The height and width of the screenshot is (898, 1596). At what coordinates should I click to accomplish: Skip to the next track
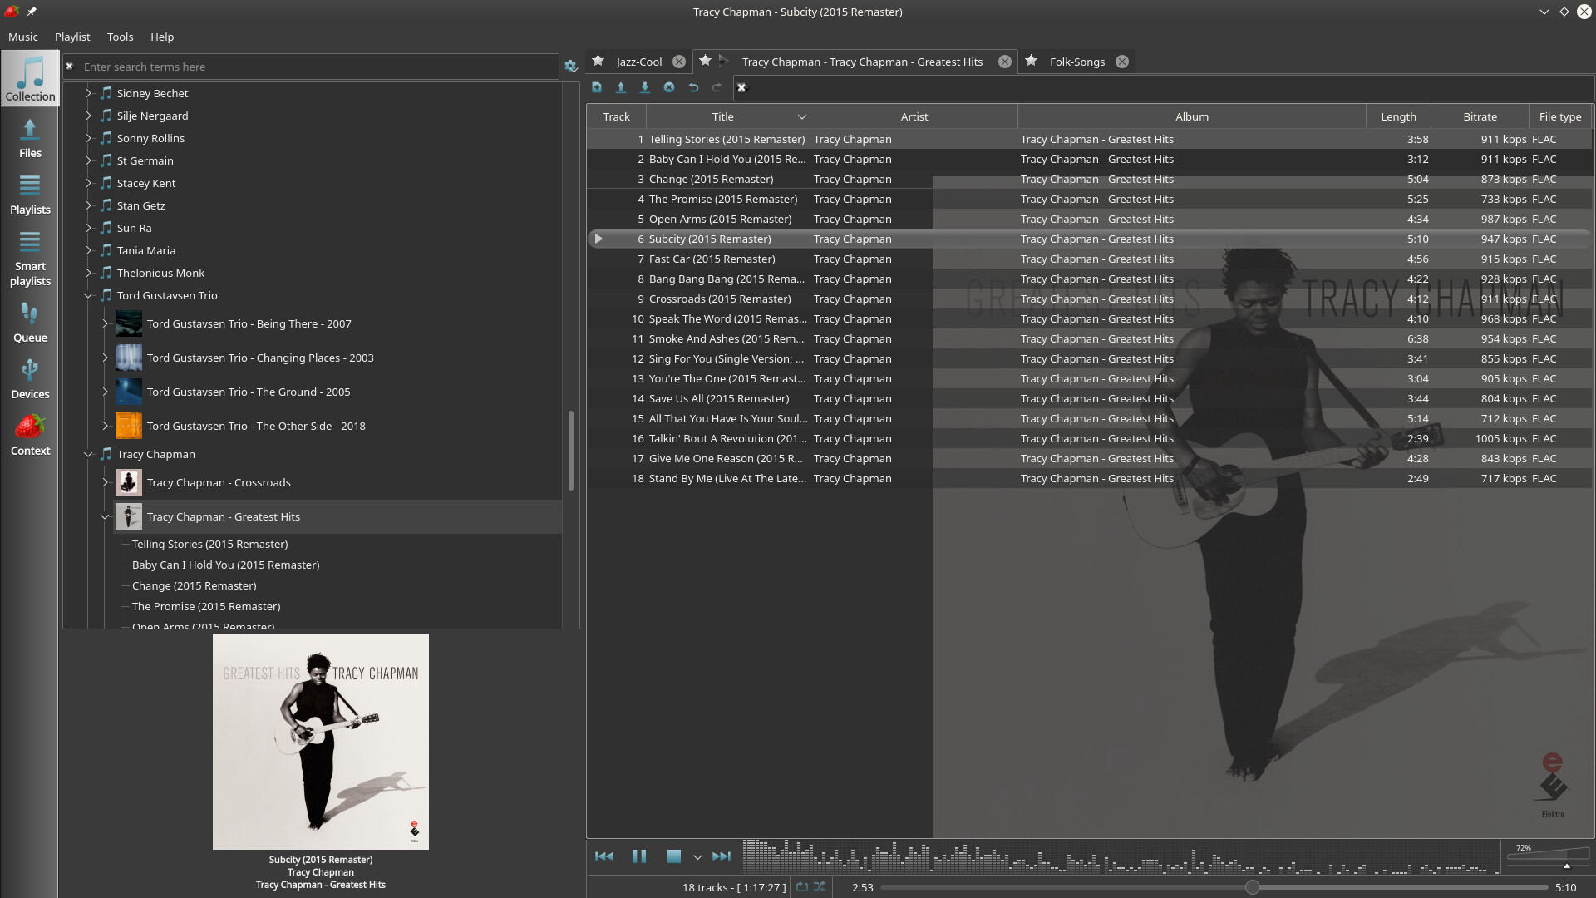pos(722,856)
